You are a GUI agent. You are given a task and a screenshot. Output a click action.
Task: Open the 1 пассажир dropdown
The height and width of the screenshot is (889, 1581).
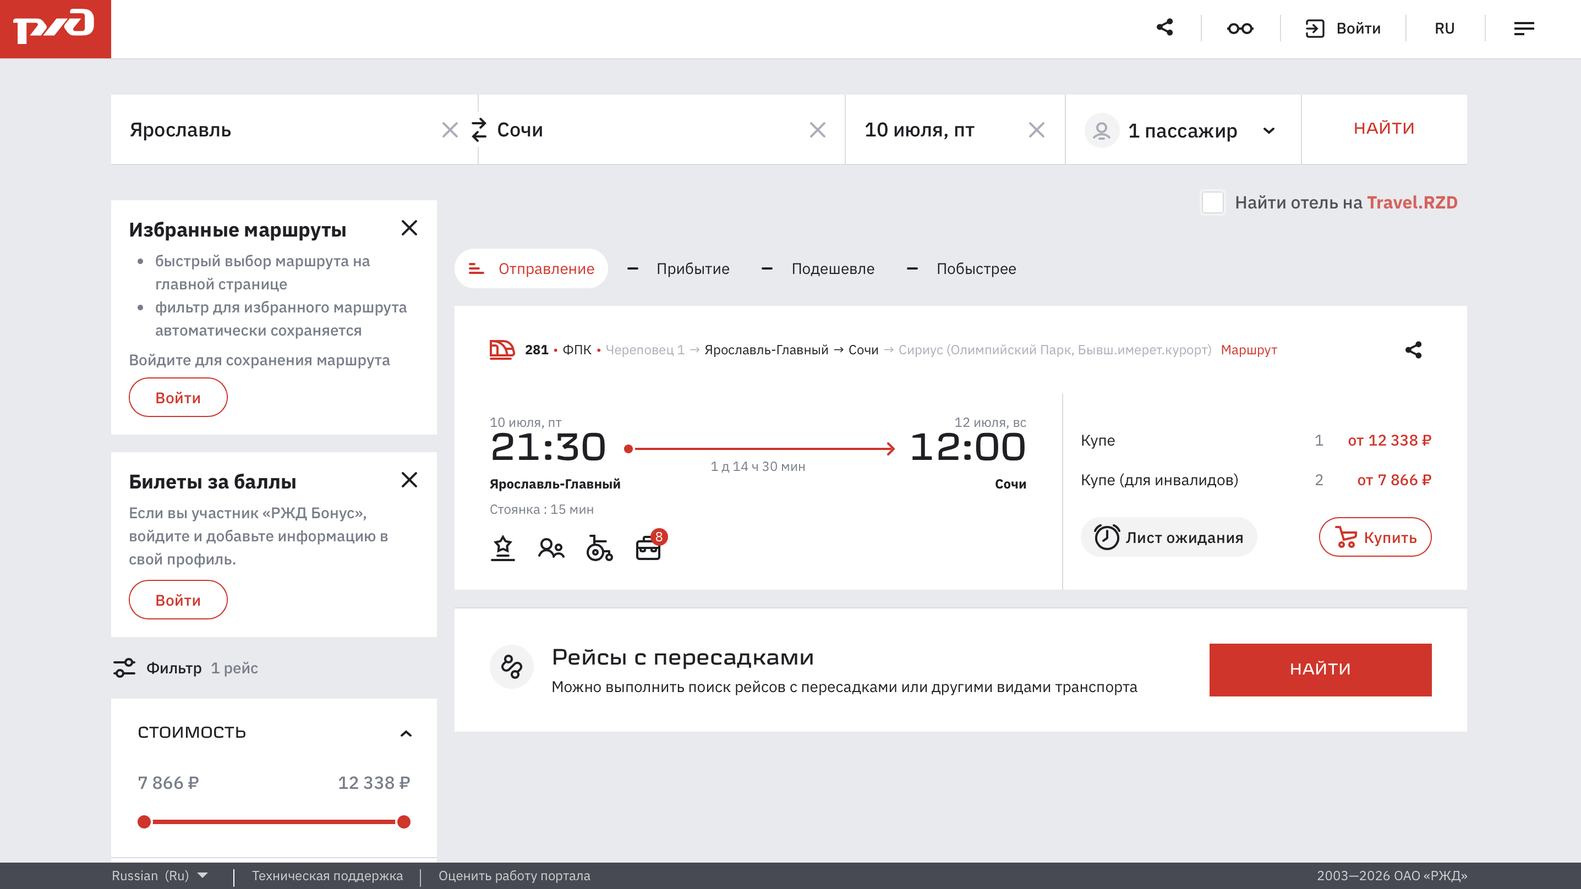pyautogui.click(x=1183, y=130)
